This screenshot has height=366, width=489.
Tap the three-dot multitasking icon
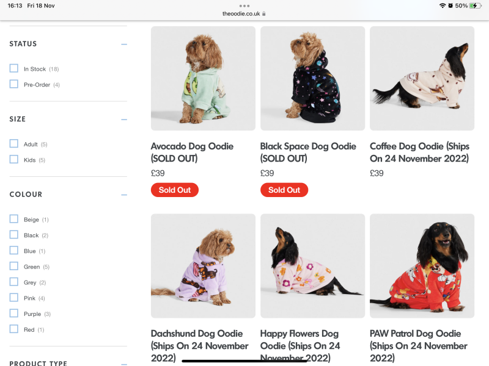[244, 6]
